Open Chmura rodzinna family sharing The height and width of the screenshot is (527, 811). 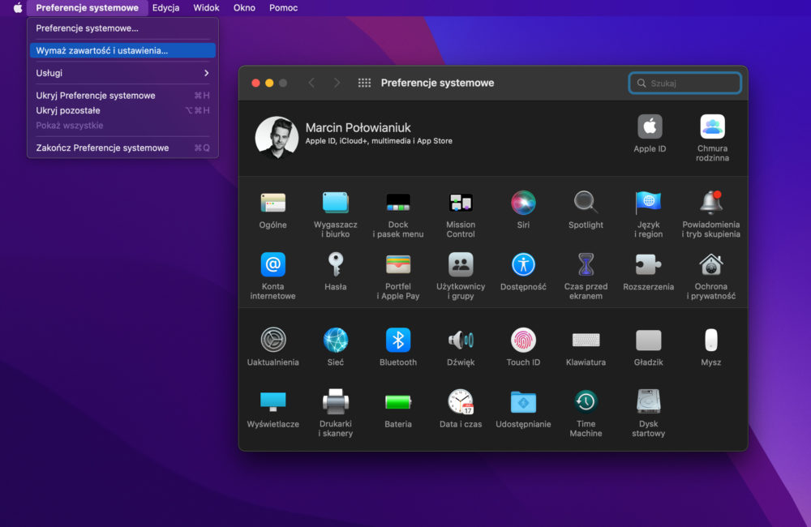[712, 126]
